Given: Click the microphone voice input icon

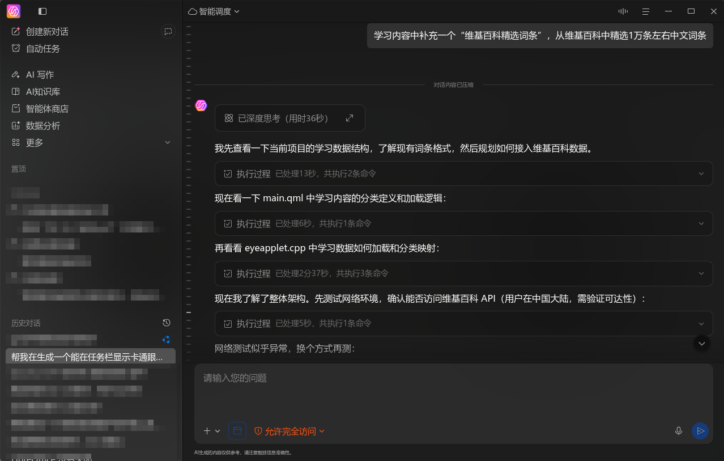Looking at the screenshot, I should coord(679,431).
